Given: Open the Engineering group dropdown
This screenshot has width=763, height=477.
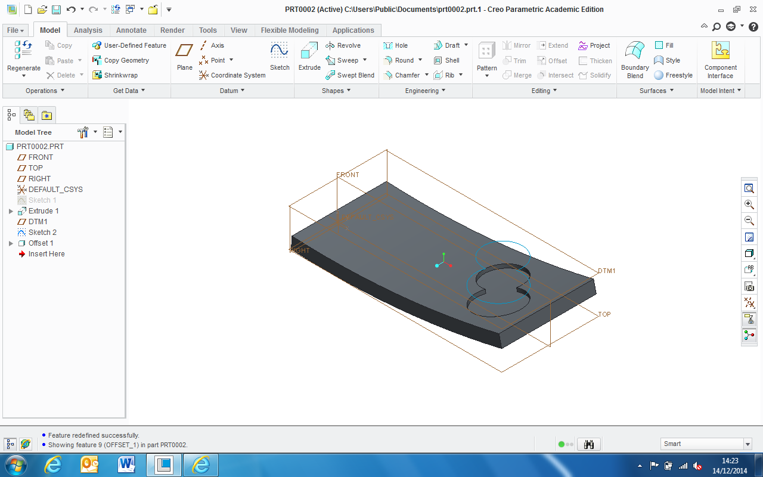Looking at the screenshot, I should 426,91.
